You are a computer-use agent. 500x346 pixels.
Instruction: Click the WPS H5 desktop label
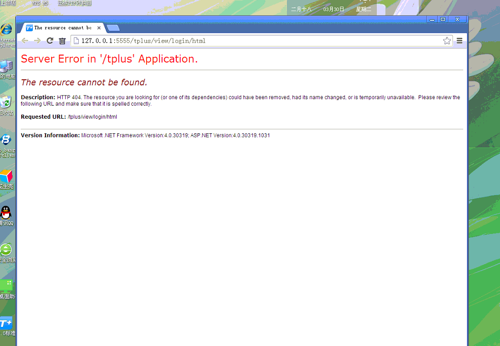point(40,3)
